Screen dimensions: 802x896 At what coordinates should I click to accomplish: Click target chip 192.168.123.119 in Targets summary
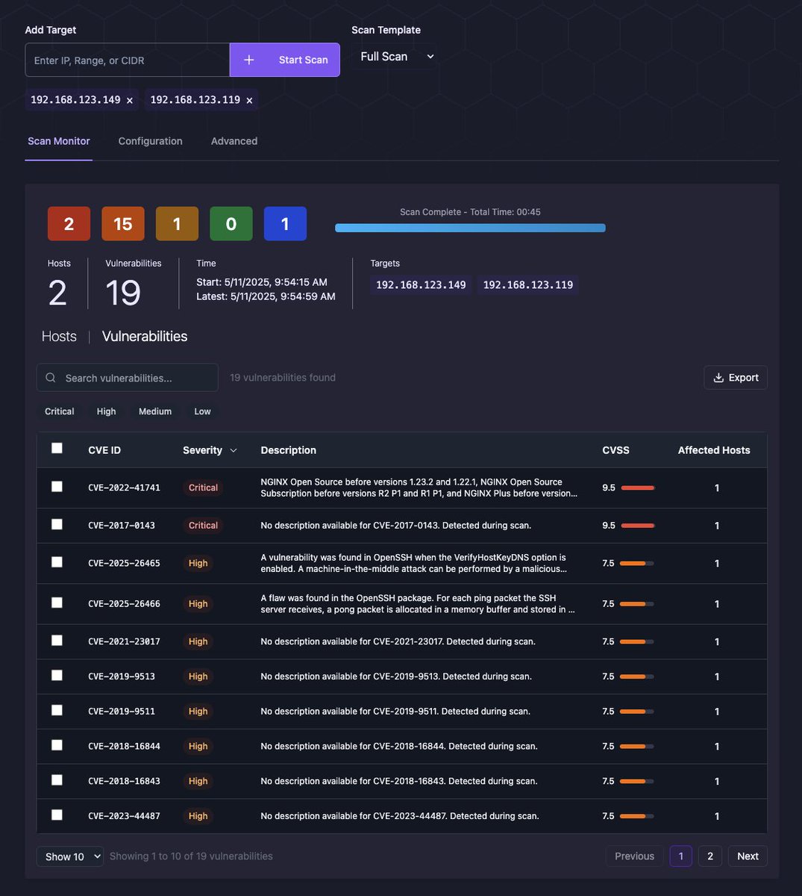point(528,285)
